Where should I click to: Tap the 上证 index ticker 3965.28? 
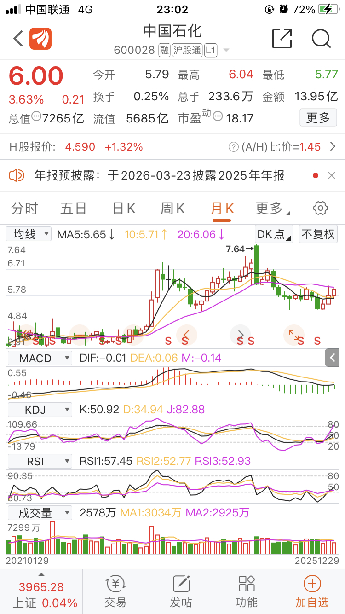pyautogui.click(x=41, y=587)
